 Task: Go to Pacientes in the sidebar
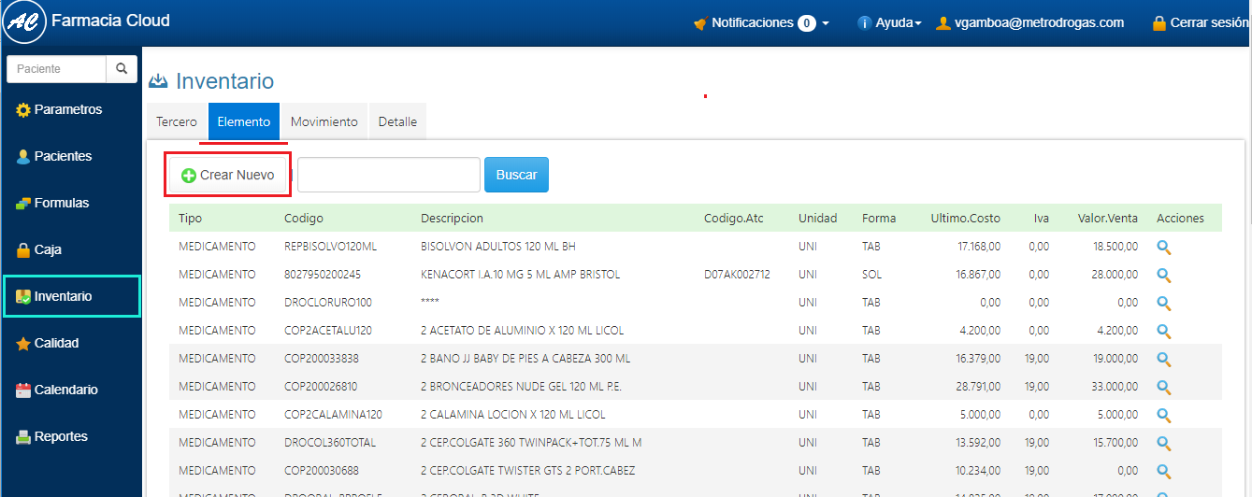62,156
